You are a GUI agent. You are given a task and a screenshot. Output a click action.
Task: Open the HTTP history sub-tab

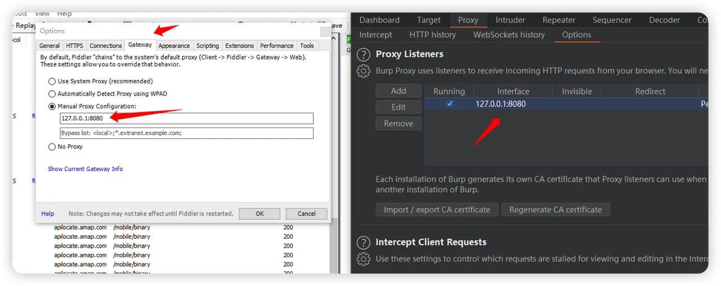[432, 34]
